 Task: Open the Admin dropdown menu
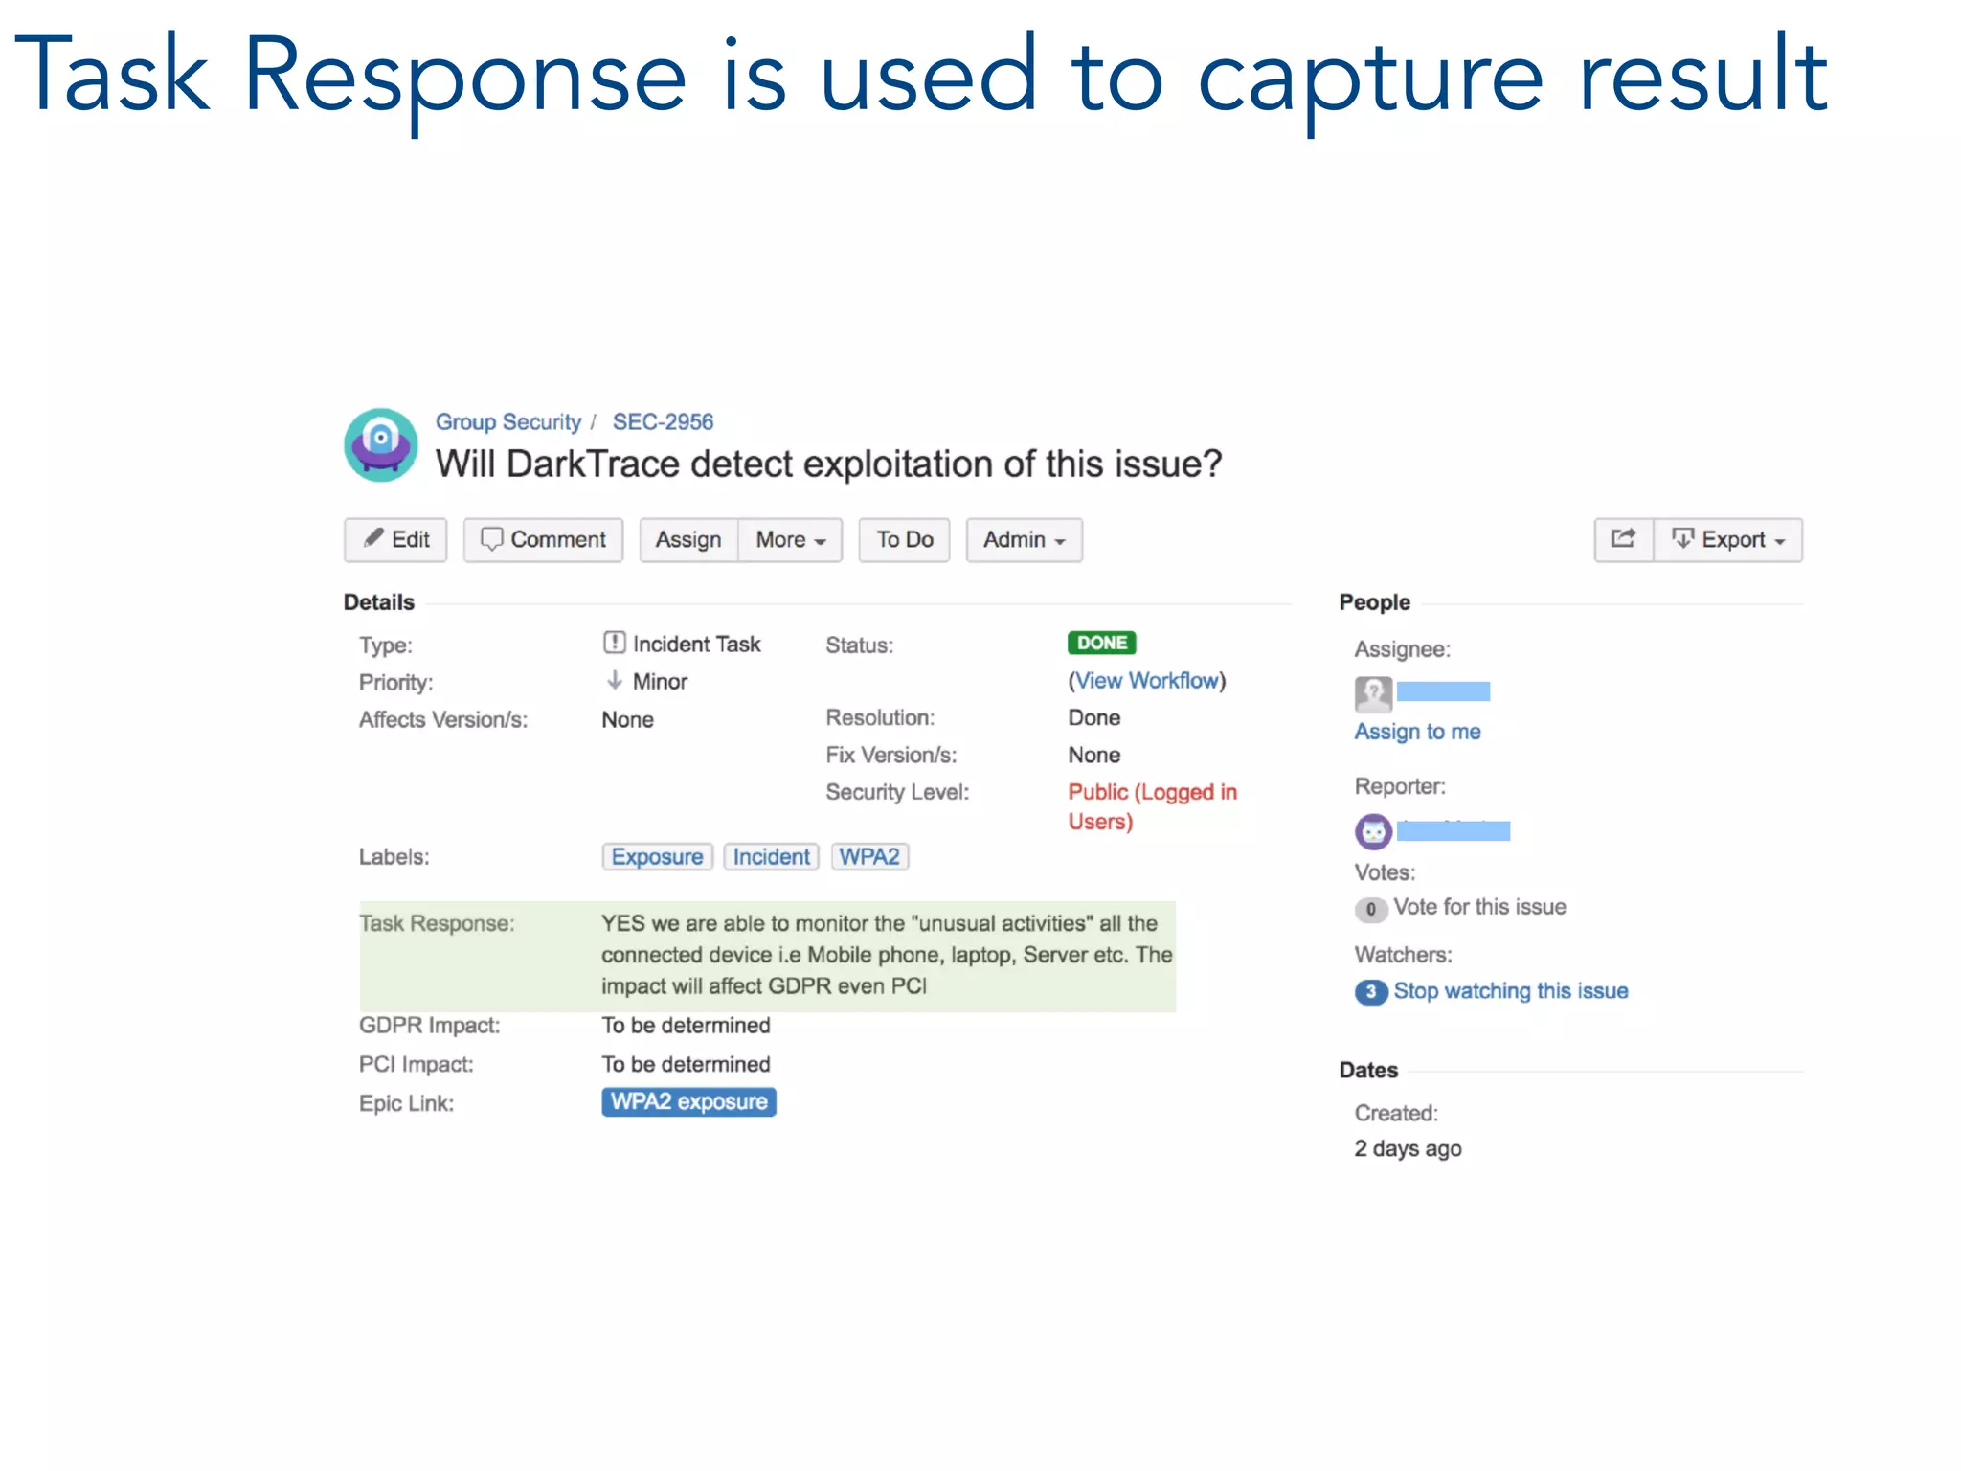pyautogui.click(x=1024, y=540)
